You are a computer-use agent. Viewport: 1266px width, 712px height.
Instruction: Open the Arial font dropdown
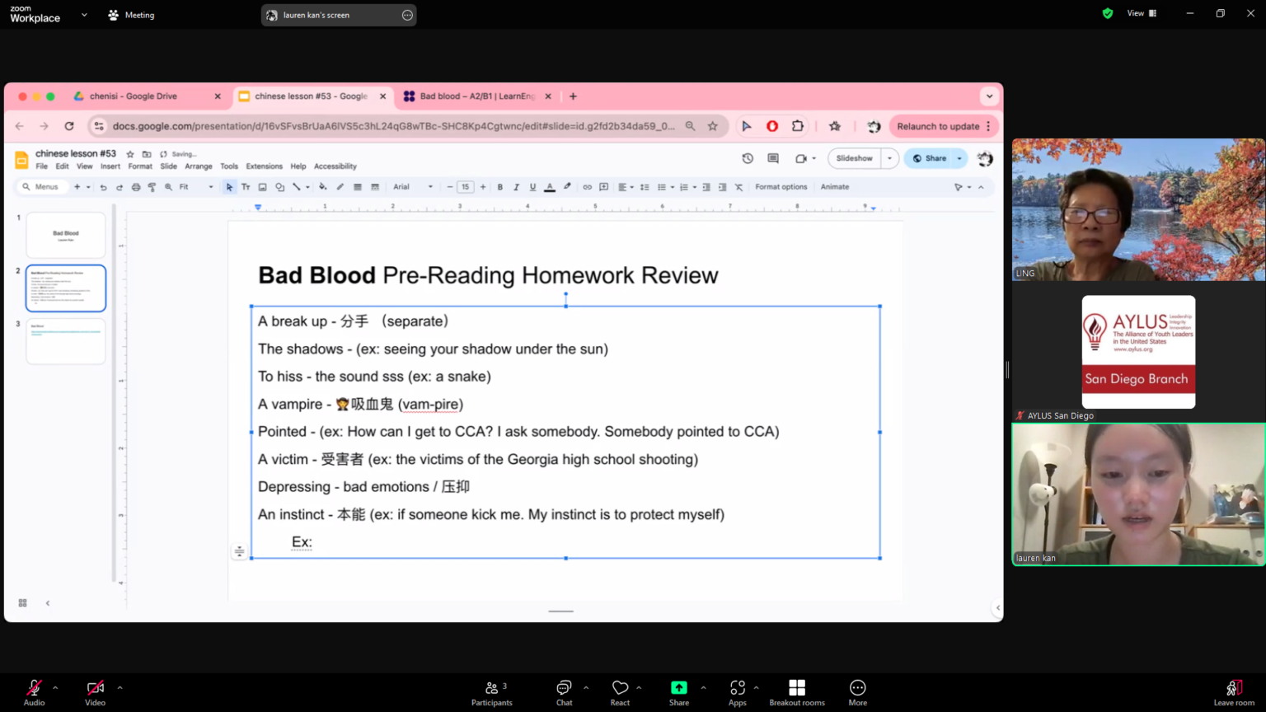(x=413, y=187)
